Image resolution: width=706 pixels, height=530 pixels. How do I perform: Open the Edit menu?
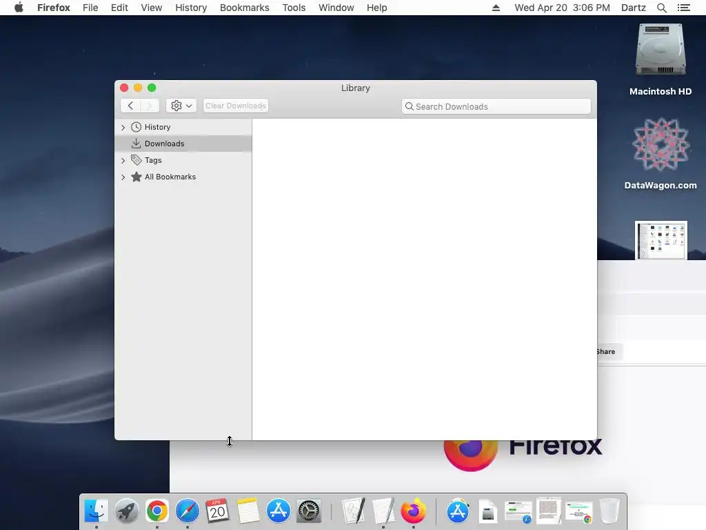click(x=119, y=8)
